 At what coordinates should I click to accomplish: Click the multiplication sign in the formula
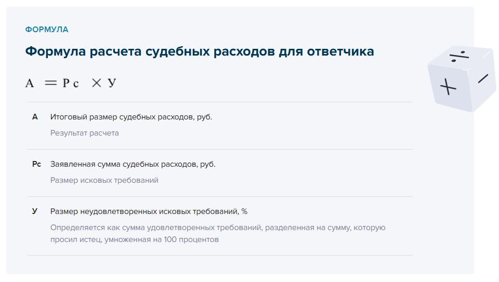coord(97,83)
